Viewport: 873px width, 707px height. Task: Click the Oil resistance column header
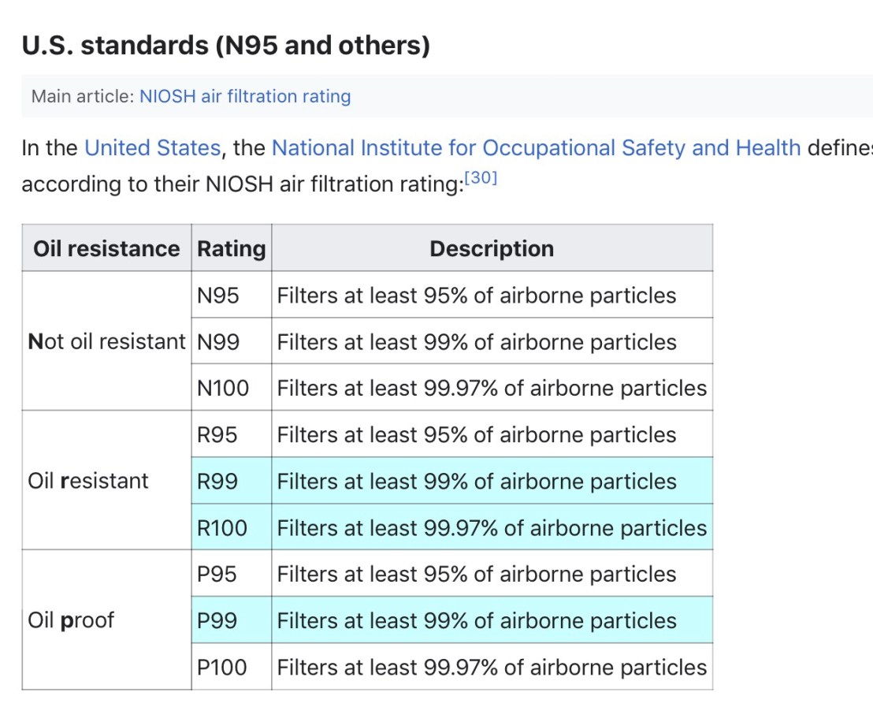[x=106, y=248]
